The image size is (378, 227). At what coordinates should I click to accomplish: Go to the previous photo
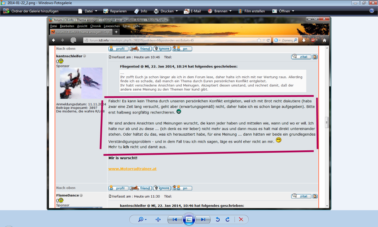175,219
